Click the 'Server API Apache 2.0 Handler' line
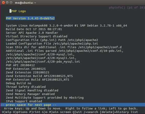 point(32,33)
